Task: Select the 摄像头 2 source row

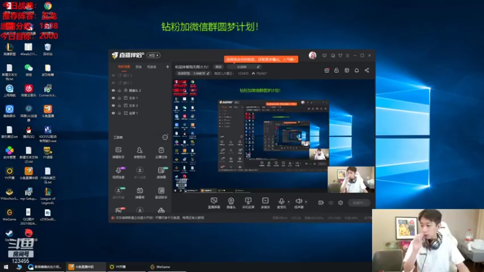Action: click(x=140, y=90)
